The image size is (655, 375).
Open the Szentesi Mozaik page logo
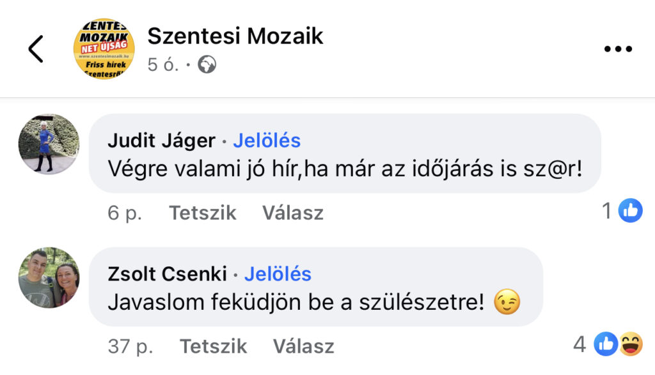coord(104,49)
